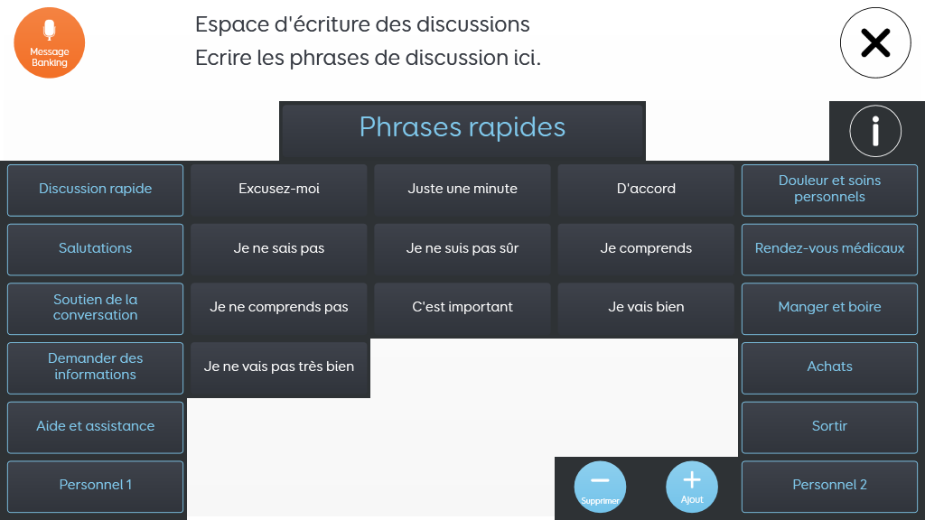925x520 pixels.
Task: Select the Discussion rapide category
Action: [x=96, y=190]
